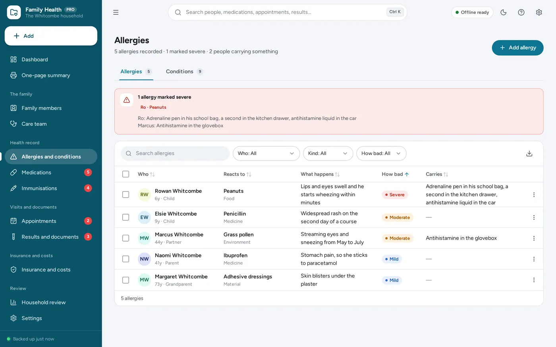Go to Immunisations in the sidebar
This screenshot has height=347, width=556.
51,188
